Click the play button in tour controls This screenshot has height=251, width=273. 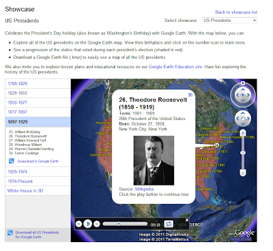click(x=87, y=224)
